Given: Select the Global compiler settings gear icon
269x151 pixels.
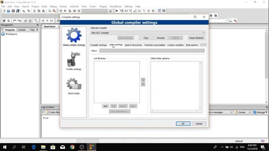Looking at the screenshot, I should (x=74, y=35).
